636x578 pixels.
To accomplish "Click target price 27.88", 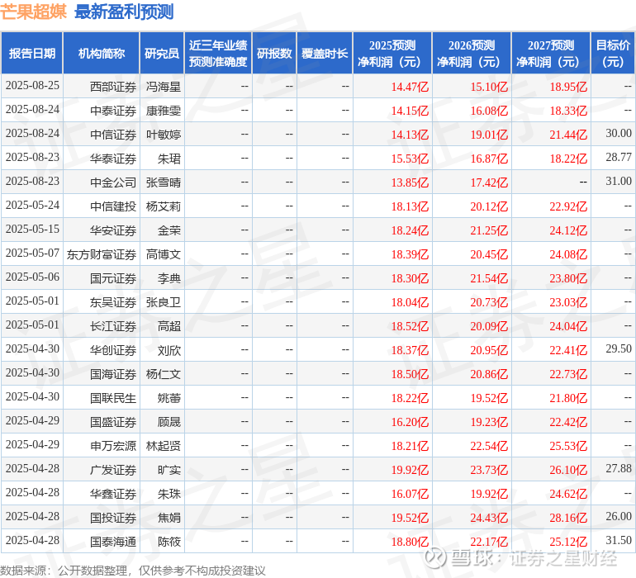I will point(619,468).
